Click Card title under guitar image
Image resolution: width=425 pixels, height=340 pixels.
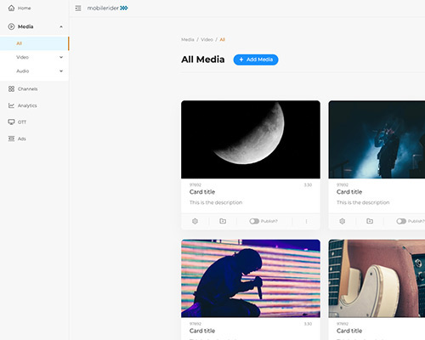point(349,331)
